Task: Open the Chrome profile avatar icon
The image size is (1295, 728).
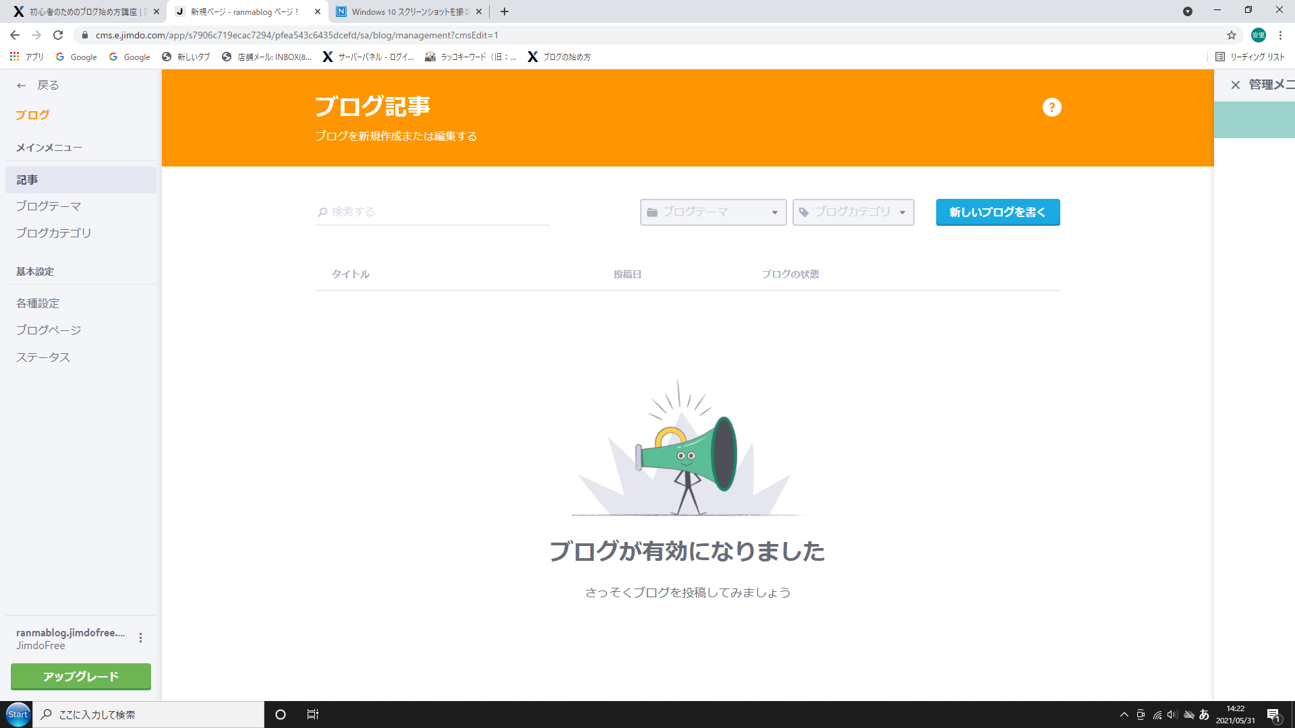Action: [1258, 35]
